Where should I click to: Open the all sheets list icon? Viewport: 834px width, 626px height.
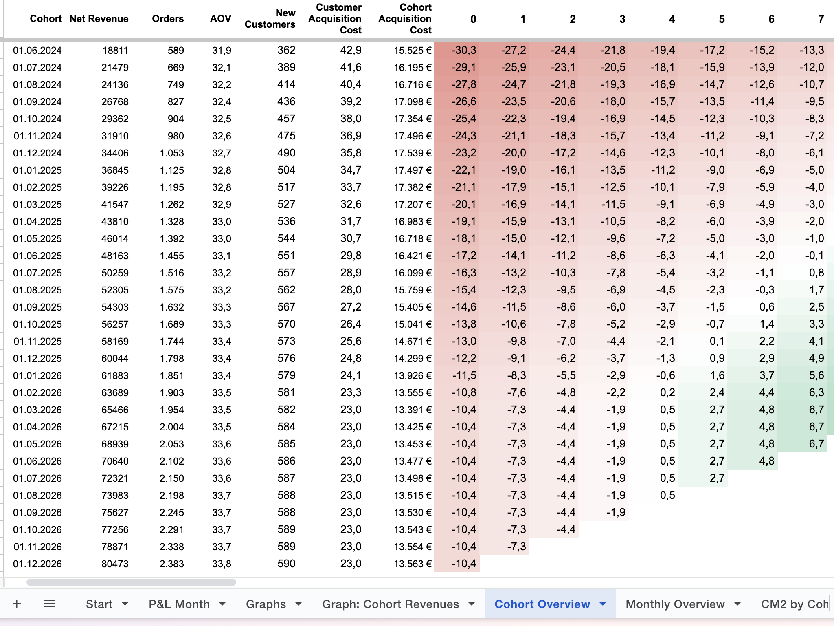(x=49, y=604)
